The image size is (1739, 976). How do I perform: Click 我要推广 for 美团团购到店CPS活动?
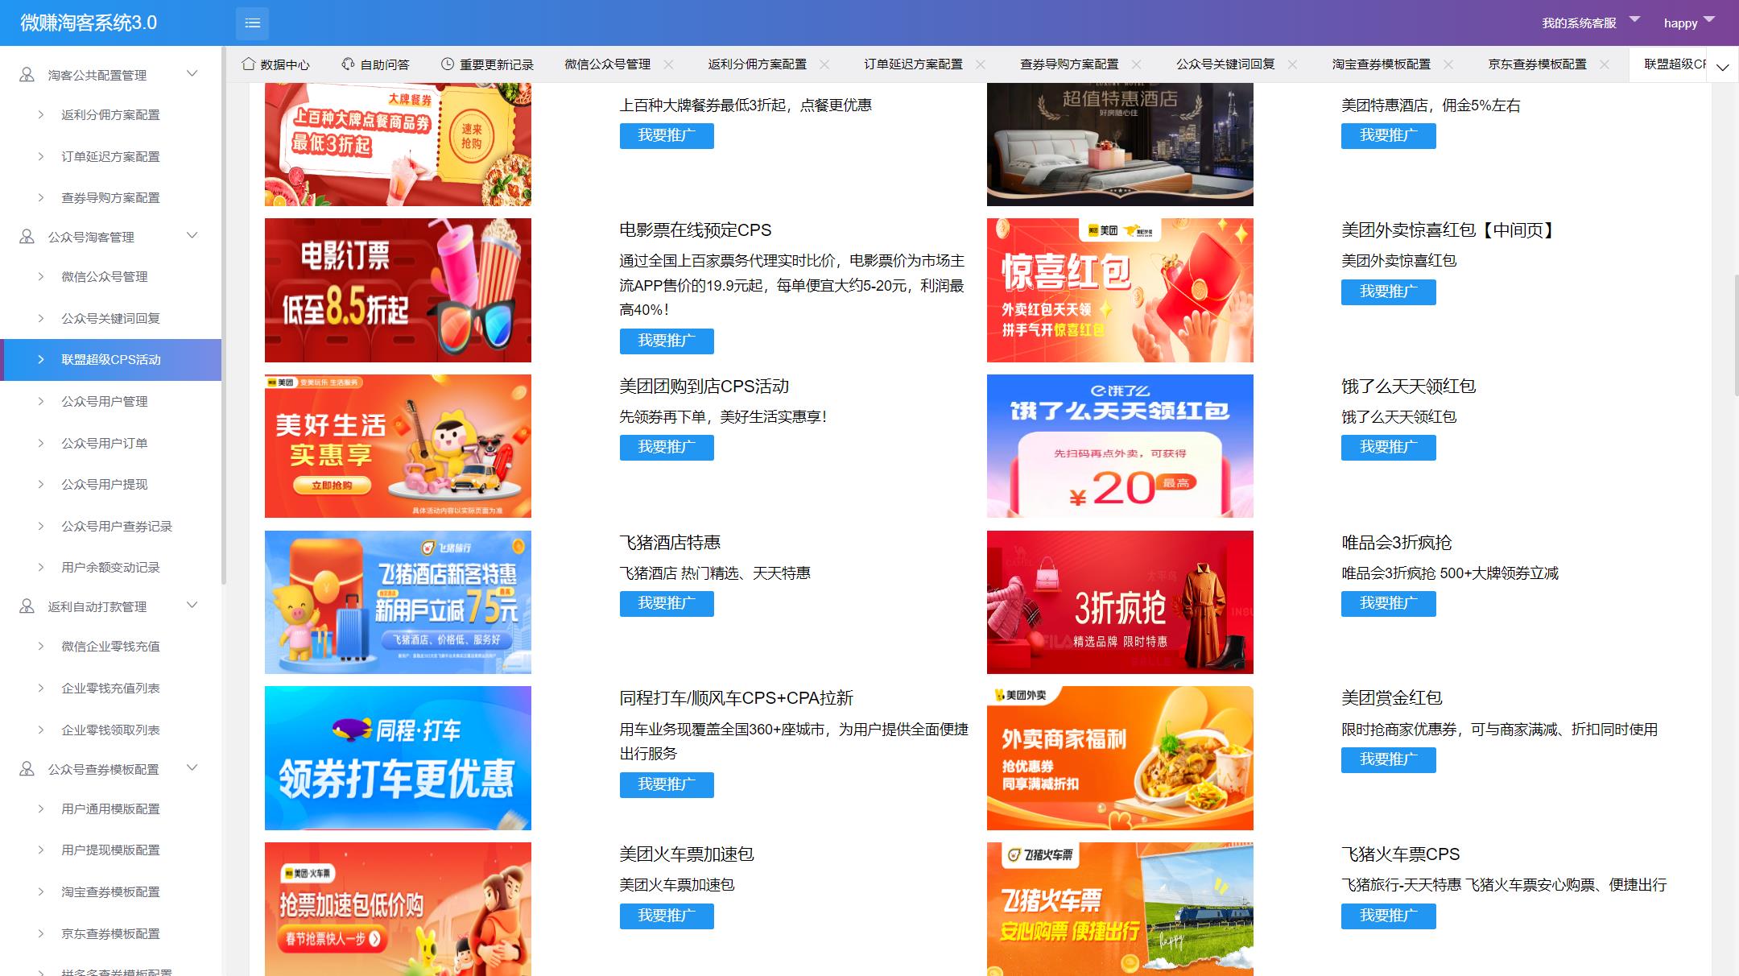tap(667, 447)
